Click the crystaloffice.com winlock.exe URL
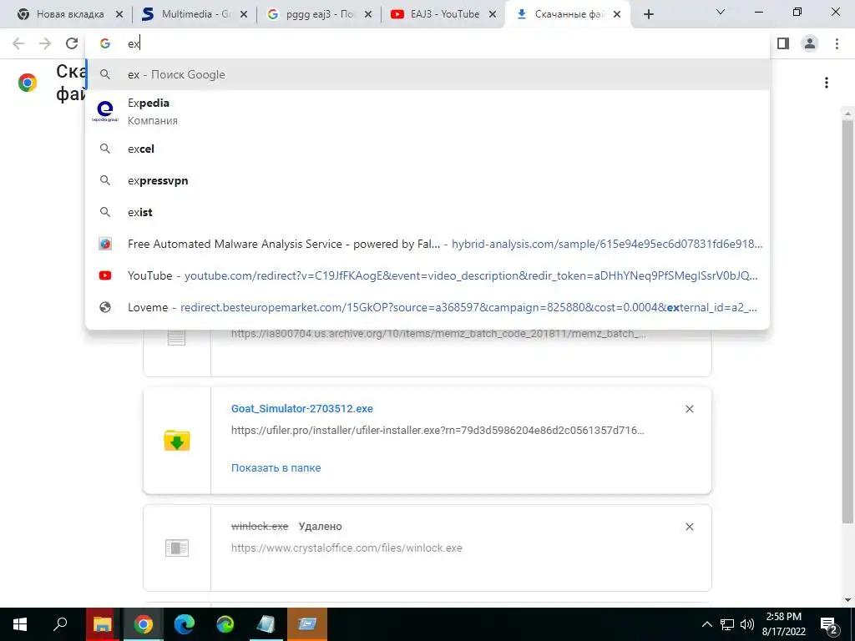 click(347, 548)
